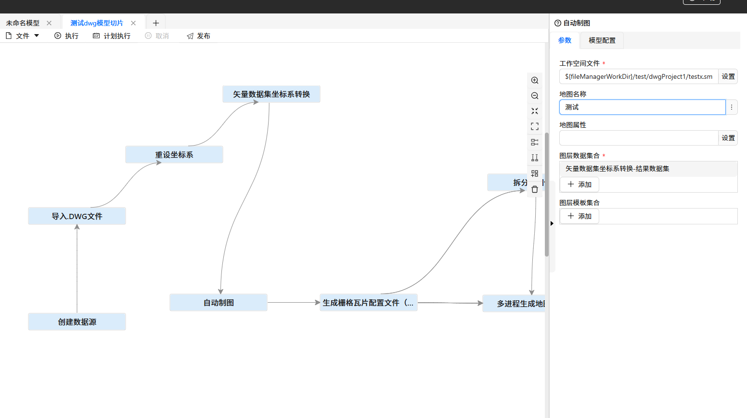This screenshot has width=747, height=418.
Task: Select the 自动制图 node
Action: coord(219,303)
